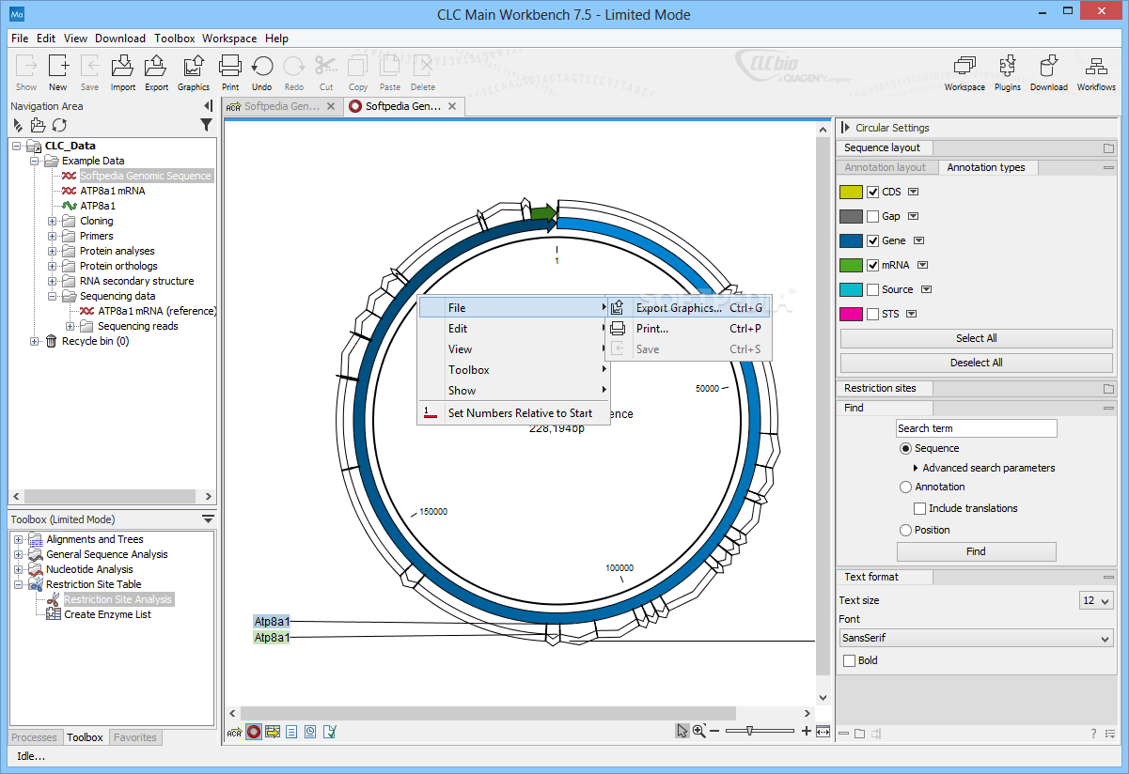Expand the Restriction sites settings panel

click(x=1108, y=388)
